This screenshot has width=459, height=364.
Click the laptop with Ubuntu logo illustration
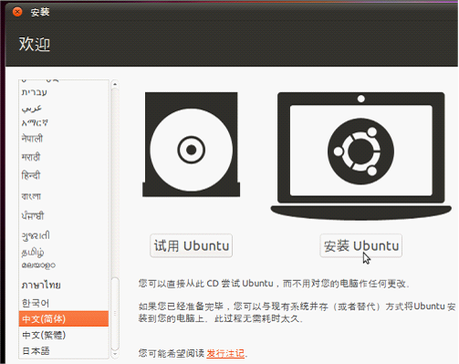pyautogui.click(x=360, y=156)
